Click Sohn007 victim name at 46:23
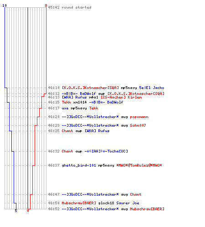 138,125
